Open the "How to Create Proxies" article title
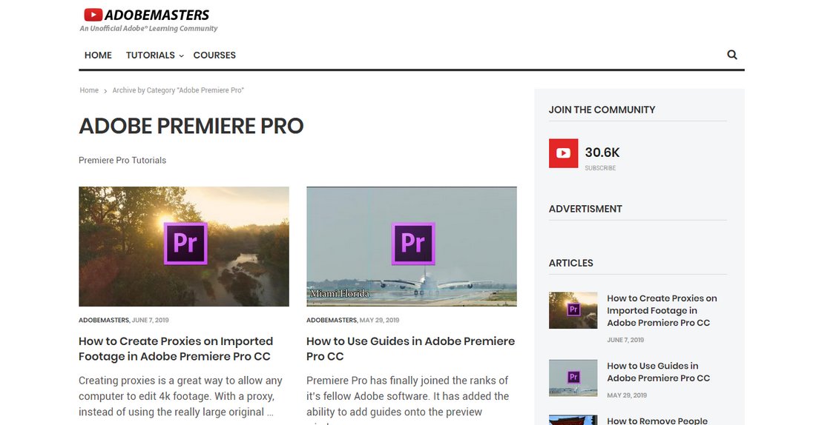 tap(176, 349)
